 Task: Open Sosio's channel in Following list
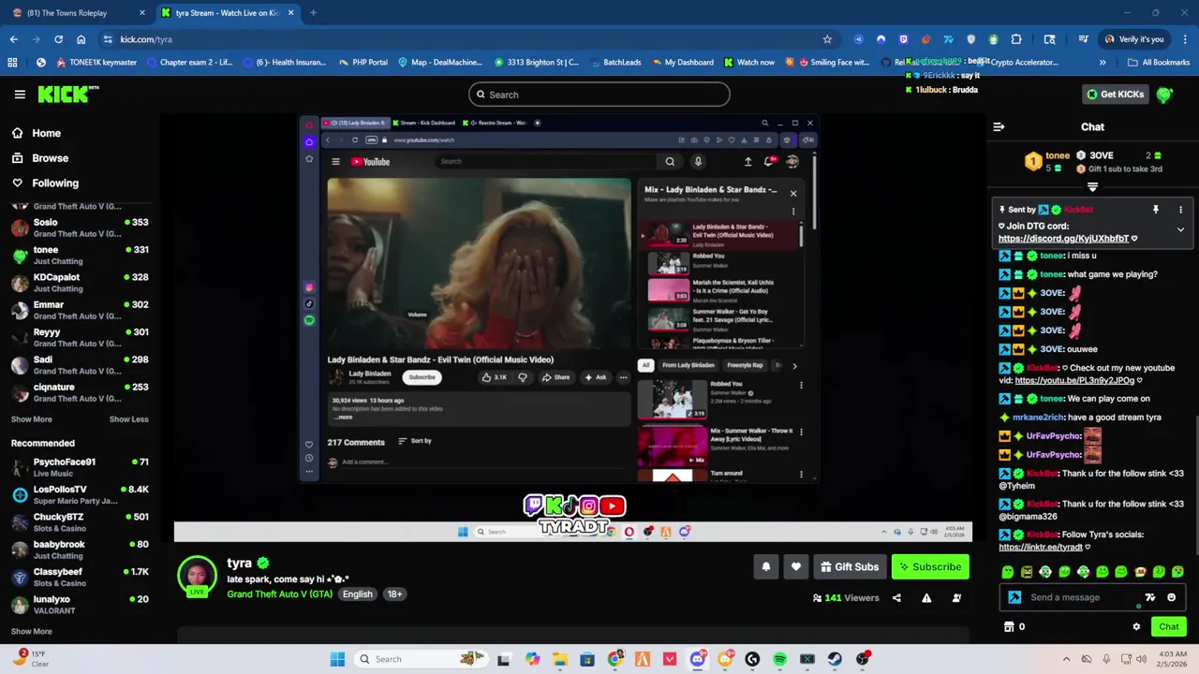coord(80,227)
